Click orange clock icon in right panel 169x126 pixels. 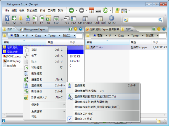(159, 29)
